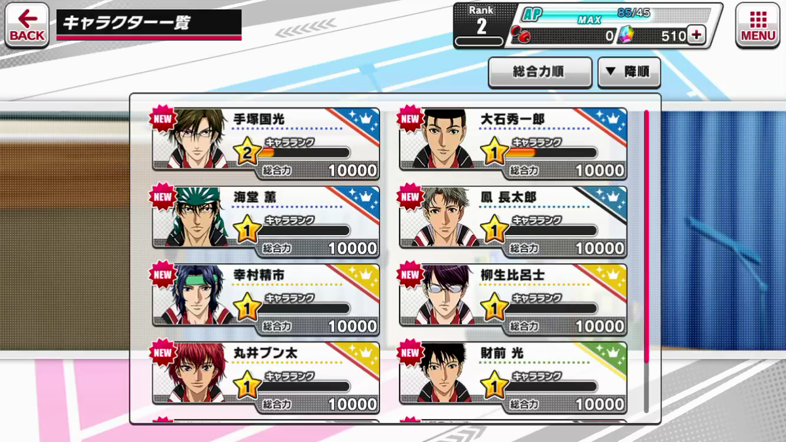Open the 総合力順 sort selector
786x442 pixels.
[540, 72]
